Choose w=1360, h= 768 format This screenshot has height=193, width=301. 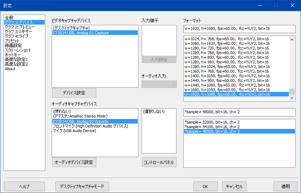tap(236, 71)
